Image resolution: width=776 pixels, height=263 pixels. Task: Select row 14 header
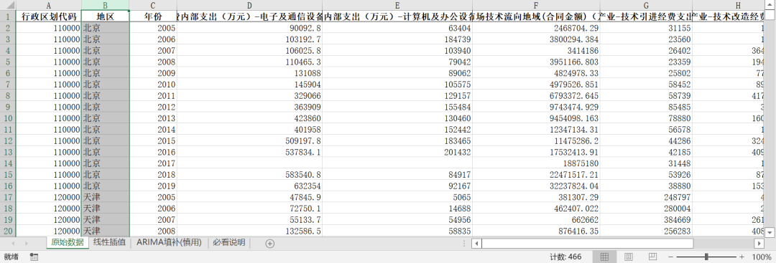click(8, 163)
